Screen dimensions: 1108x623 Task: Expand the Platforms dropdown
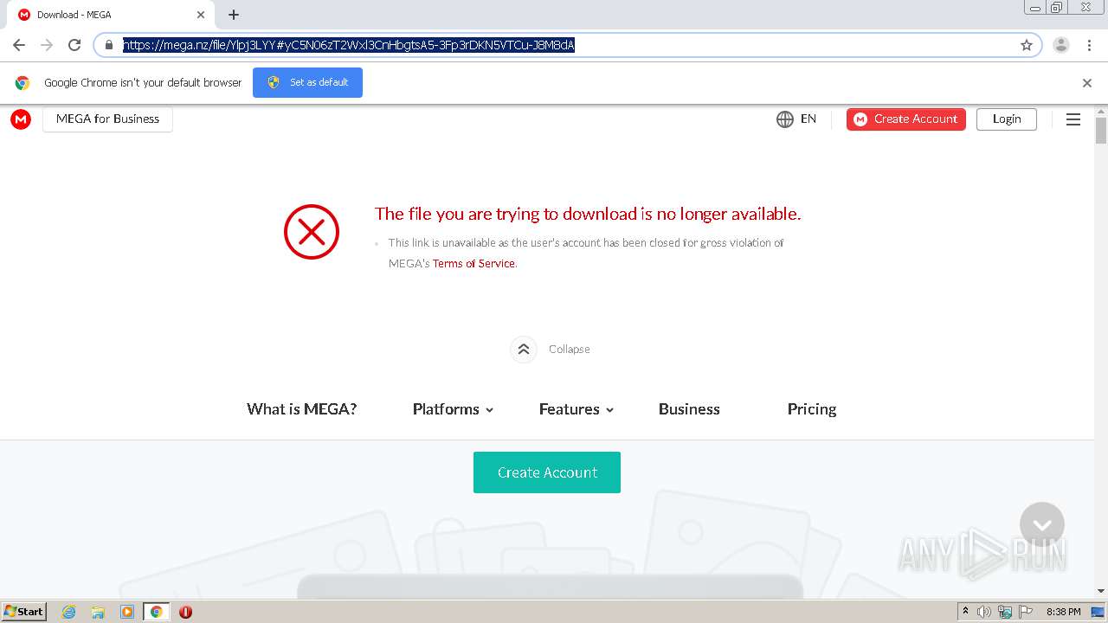tap(453, 409)
